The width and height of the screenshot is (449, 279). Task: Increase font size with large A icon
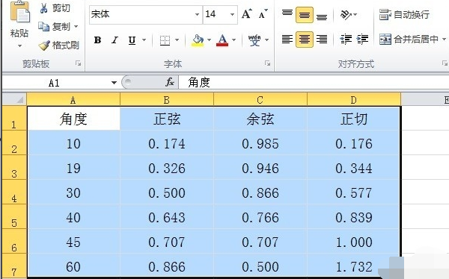coord(246,13)
